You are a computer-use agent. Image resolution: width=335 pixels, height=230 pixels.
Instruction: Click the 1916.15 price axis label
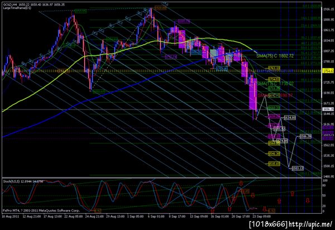tap(329, 9)
